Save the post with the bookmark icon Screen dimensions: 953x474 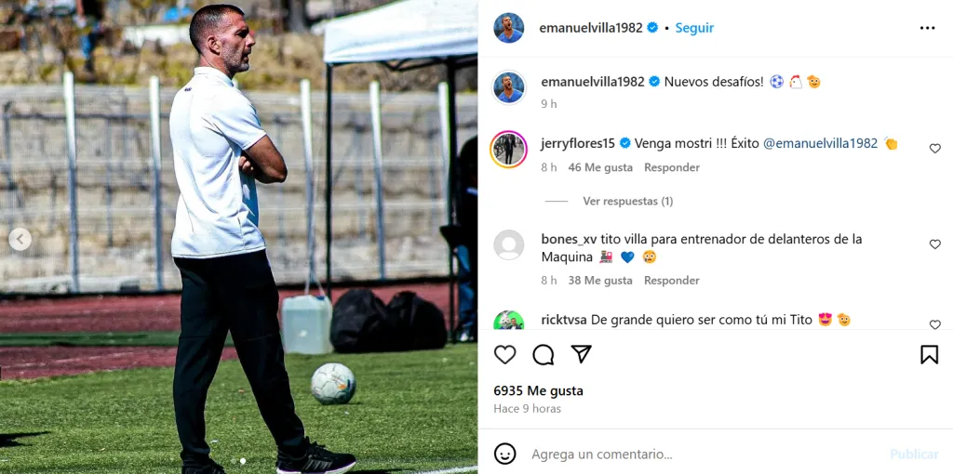coord(929,354)
